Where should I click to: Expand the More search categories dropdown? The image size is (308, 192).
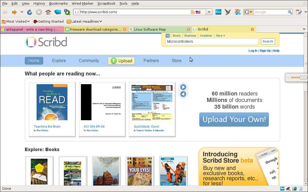coord(220,36)
